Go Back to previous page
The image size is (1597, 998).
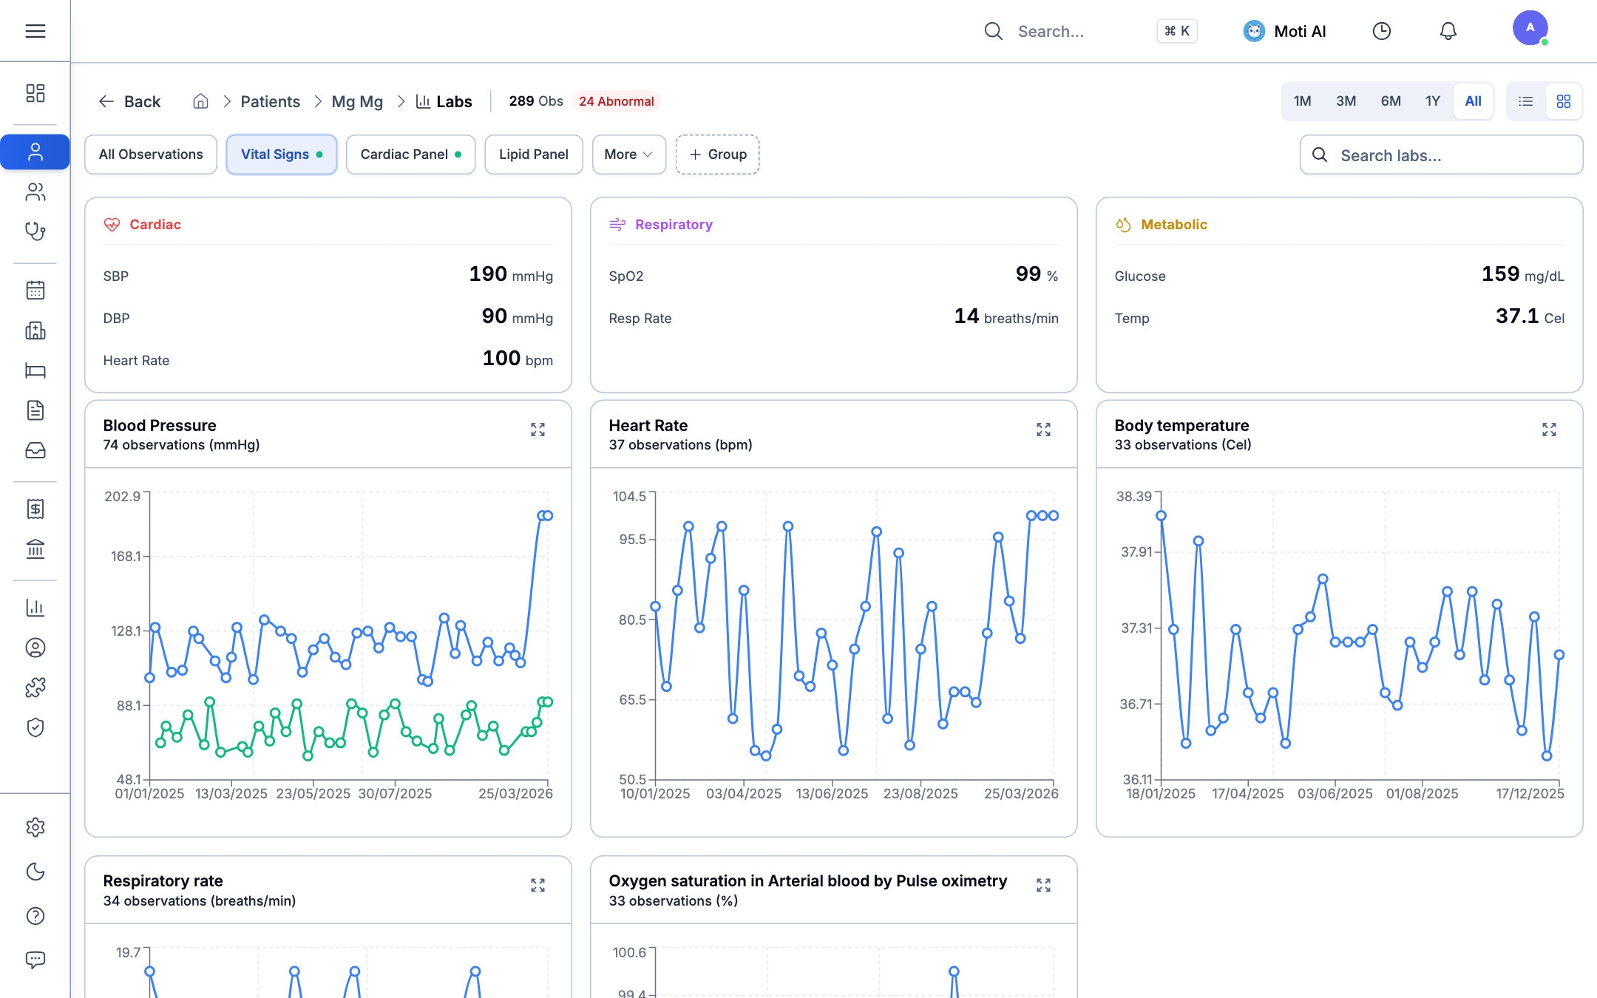pyautogui.click(x=129, y=101)
